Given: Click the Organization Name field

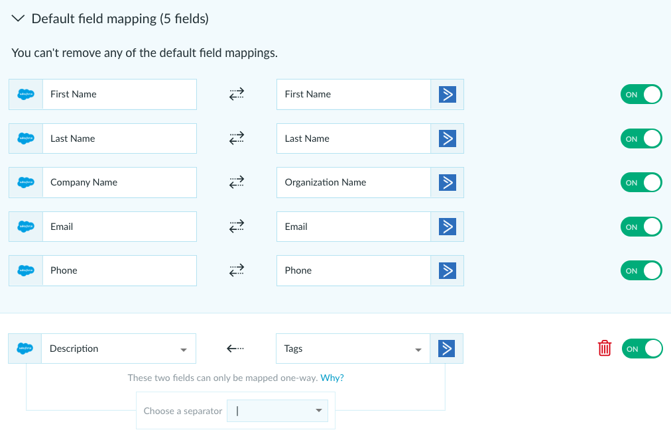Looking at the screenshot, I should click(353, 183).
